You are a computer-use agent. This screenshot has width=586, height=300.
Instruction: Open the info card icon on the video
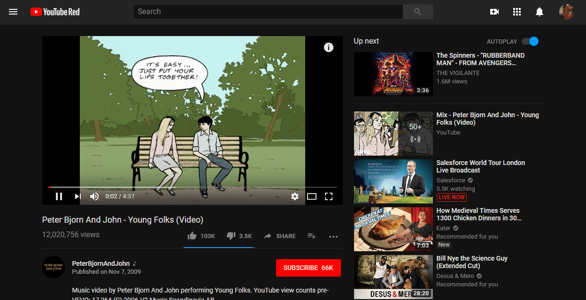point(329,47)
